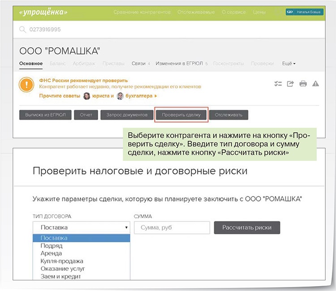Click the orange exclamation warning icon
The image size is (336, 291).
point(27,84)
